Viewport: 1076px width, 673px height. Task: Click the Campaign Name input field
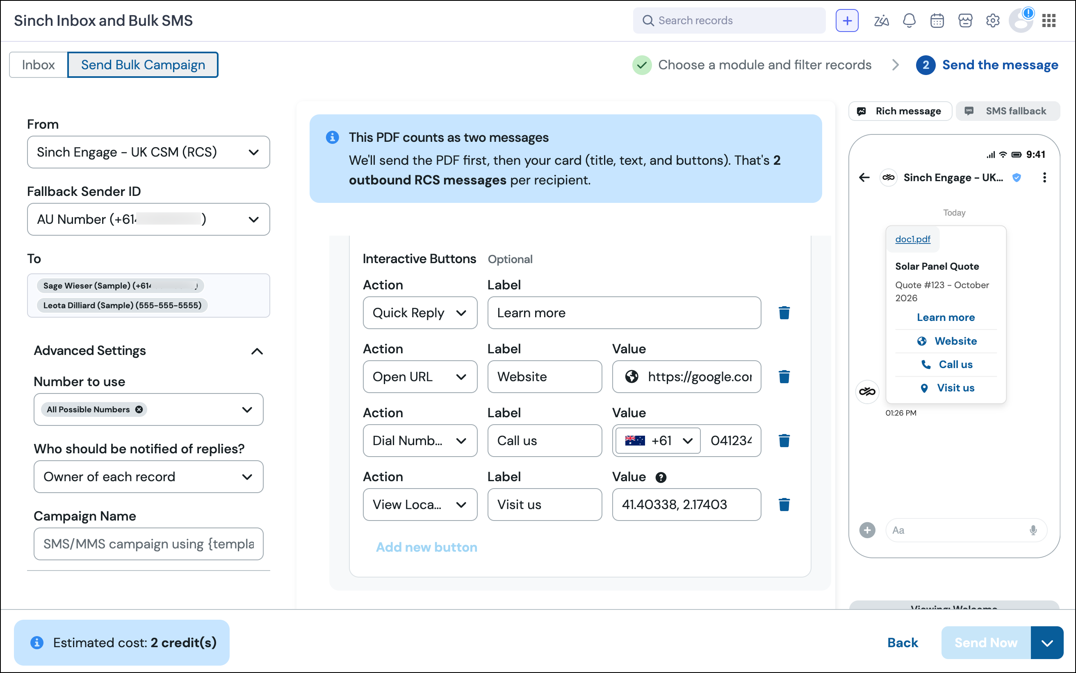pos(148,544)
